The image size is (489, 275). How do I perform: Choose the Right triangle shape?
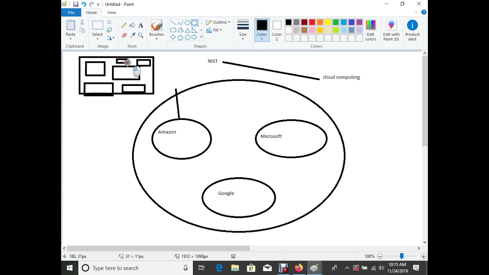194,30
